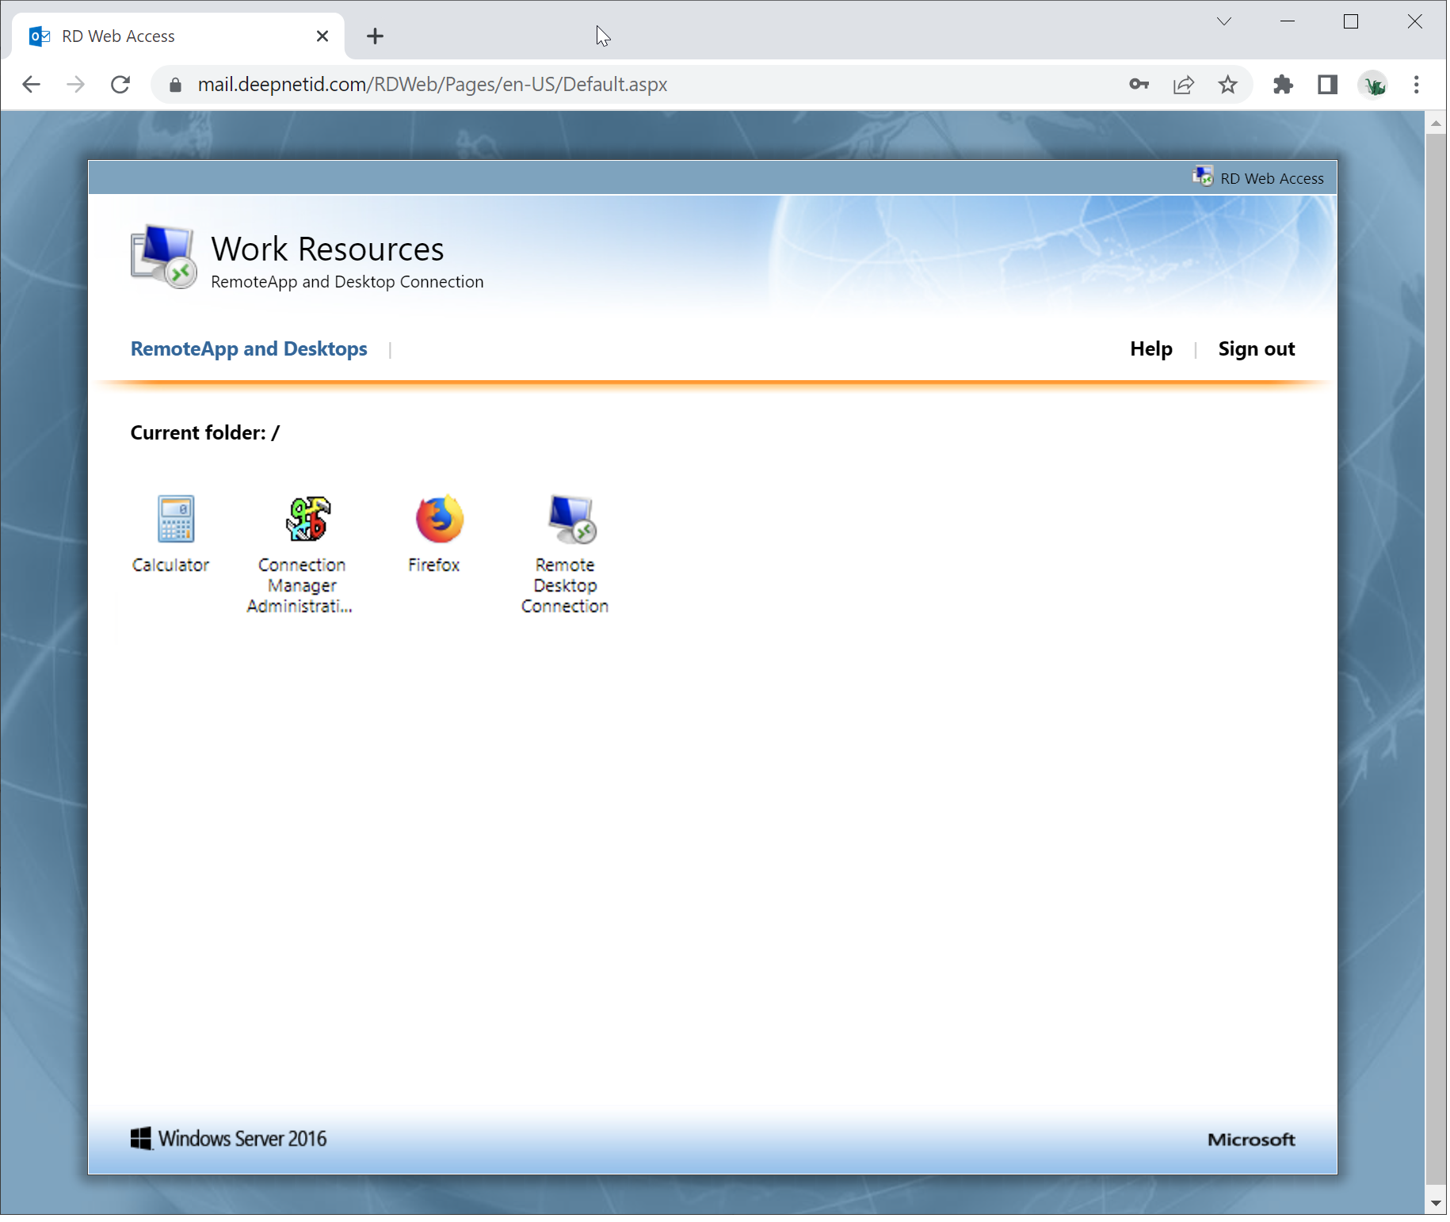View site info via lock icon
This screenshot has width=1450, height=1222.
coord(176,85)
